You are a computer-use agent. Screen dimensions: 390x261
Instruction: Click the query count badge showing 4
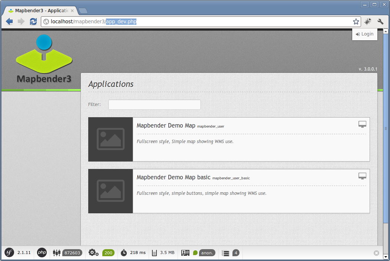[x=236, y=253]
